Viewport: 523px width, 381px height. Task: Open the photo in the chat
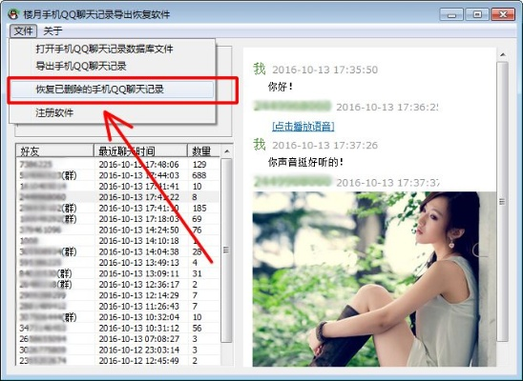pyautogui.click(x=374, y=279)
